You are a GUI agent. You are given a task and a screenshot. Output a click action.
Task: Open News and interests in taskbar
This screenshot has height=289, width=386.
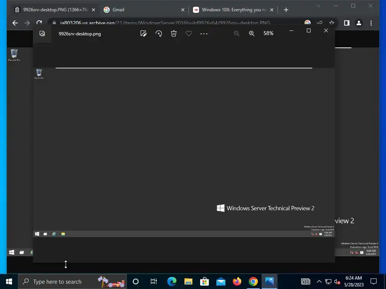click(305, 281)
